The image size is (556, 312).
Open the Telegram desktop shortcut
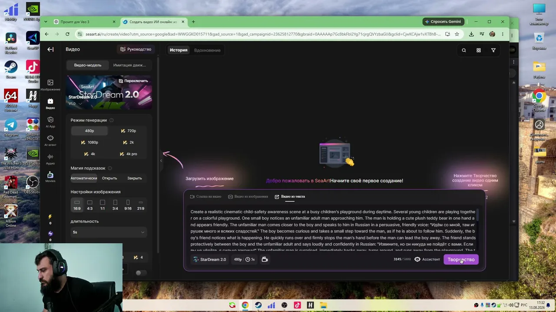[x=11, y=127]
